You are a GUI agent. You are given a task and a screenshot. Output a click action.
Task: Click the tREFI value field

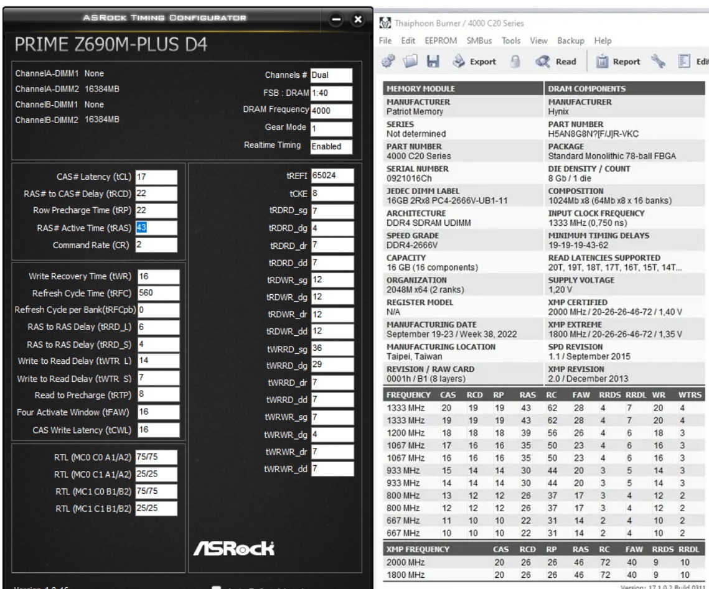tap(332, 176)
